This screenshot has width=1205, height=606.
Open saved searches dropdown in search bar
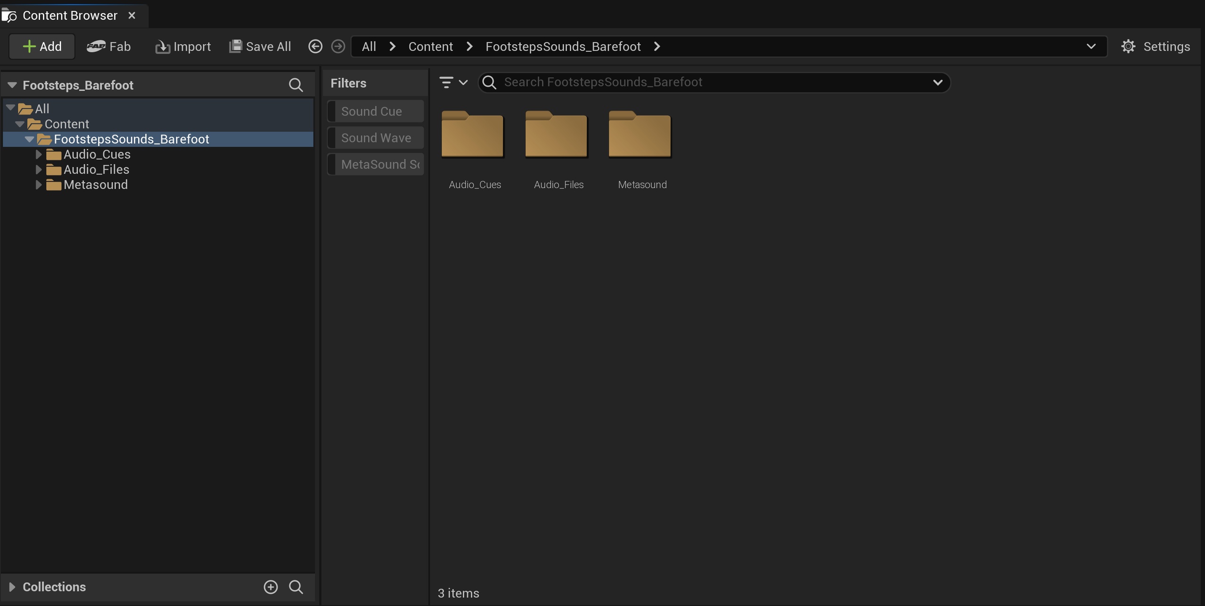(x=938, y=82)
